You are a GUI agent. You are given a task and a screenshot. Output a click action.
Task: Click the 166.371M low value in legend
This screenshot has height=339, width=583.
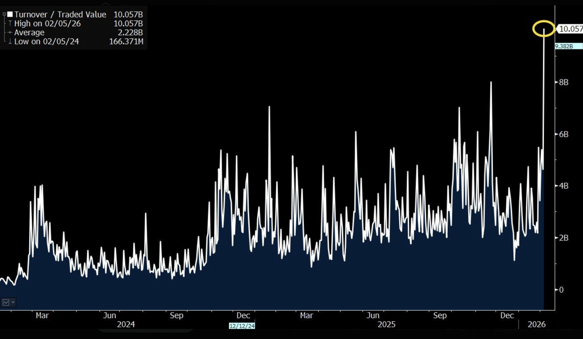[x=126, y=42]
